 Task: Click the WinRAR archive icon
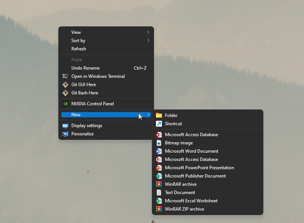click(x=159, y=184)
